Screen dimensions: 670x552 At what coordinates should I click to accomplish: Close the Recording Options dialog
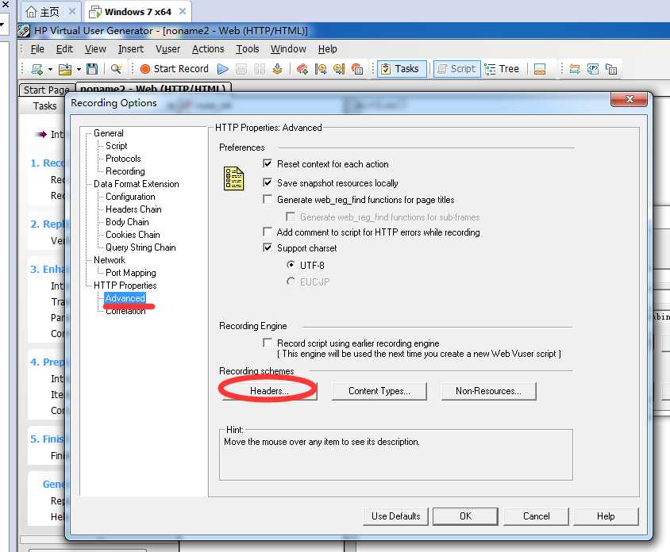click(x=629, y=99)
